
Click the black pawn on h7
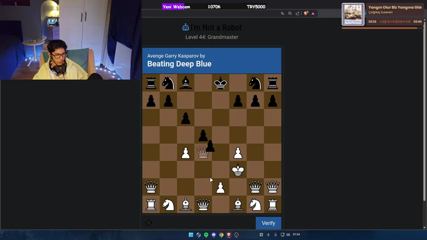click(273, 101)
